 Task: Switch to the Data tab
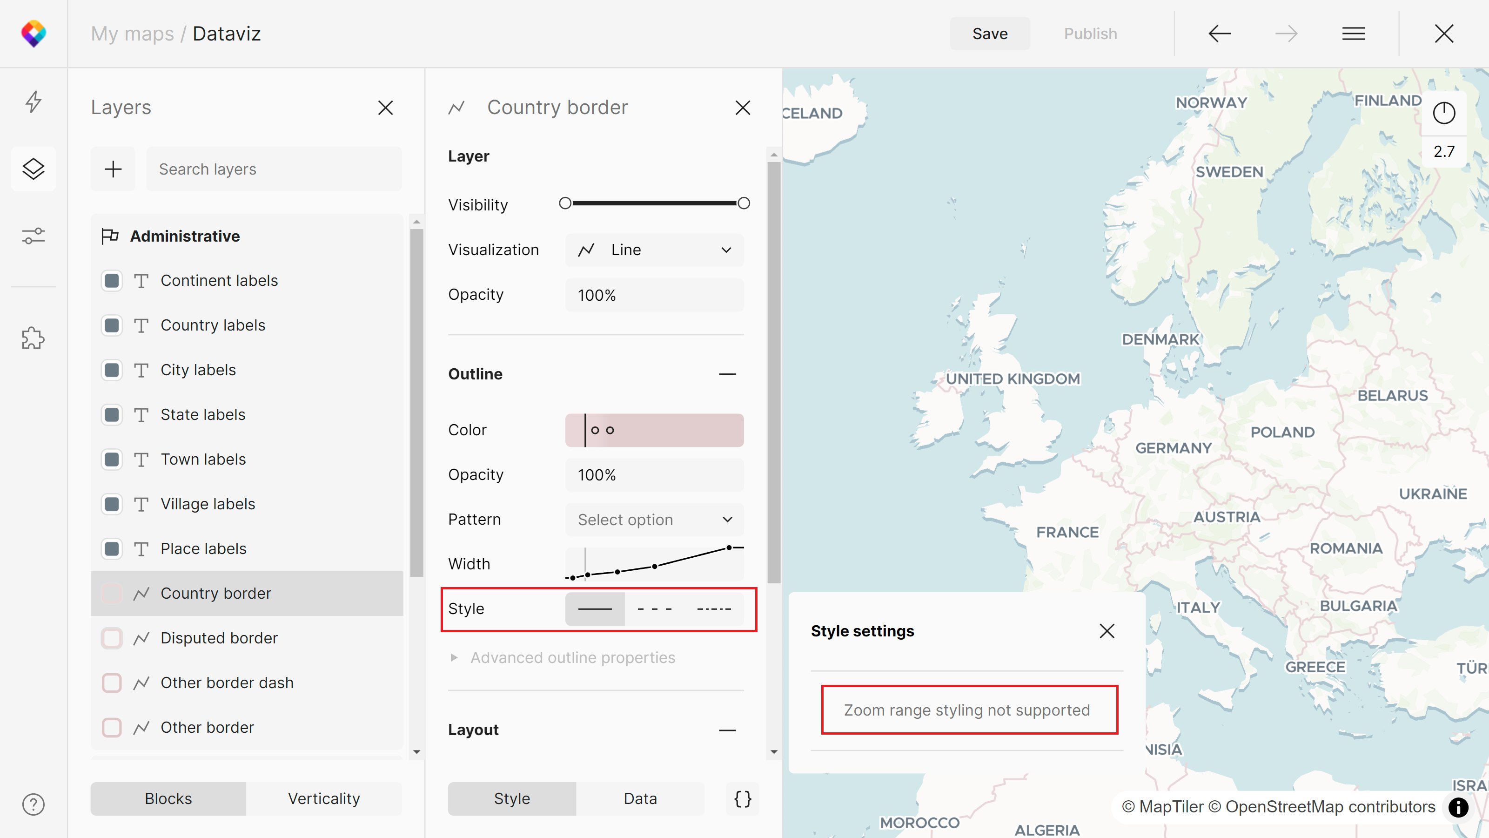640,798
